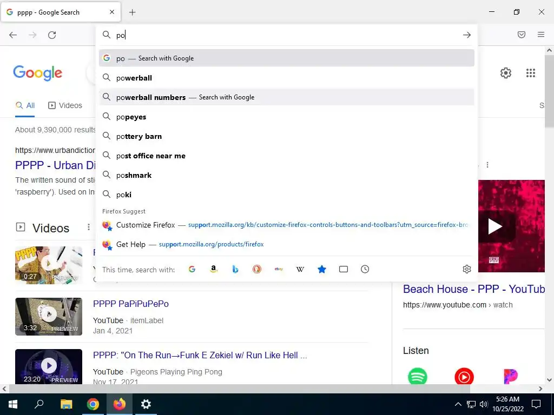Open the Windows Start menu
The width and height of the screenshot is (554, 415).
coord(13,404)
